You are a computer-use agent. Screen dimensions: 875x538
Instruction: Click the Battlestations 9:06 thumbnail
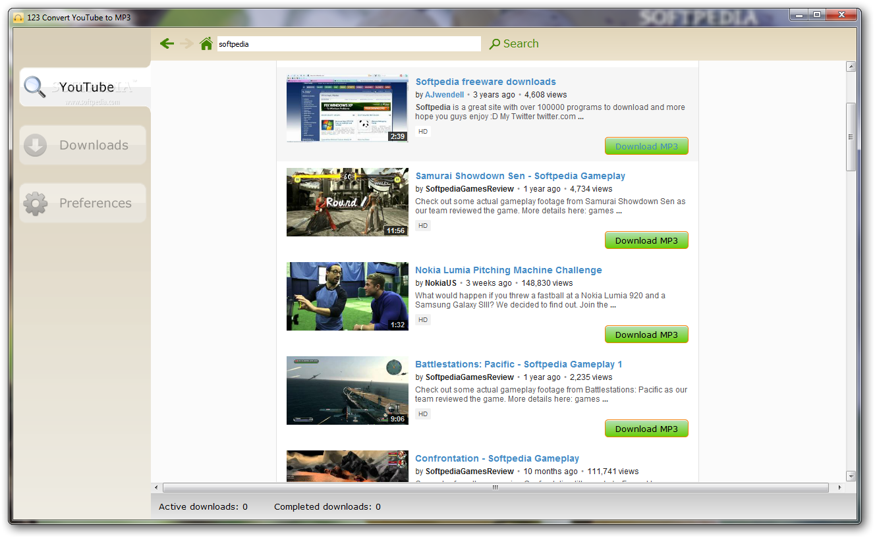tap(347, 390)
